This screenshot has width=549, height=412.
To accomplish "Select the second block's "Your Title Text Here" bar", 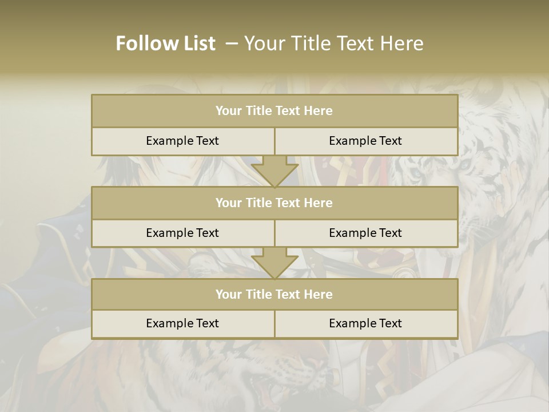I will [x=274, y=203].
